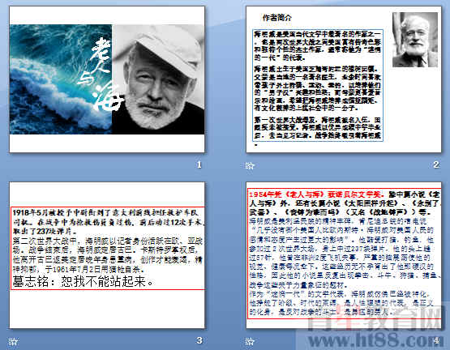The height and width of the screenshot is (350, 450).
Task: Click the 墓志铭：恕我不能站起来 line
Action: pos(84,281)
